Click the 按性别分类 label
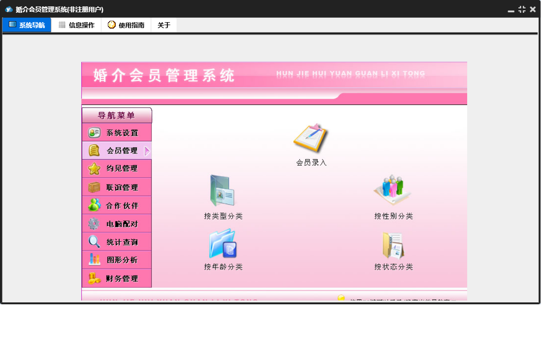The width and height of the screenshot is (541, 356). (x=393, y=216)
